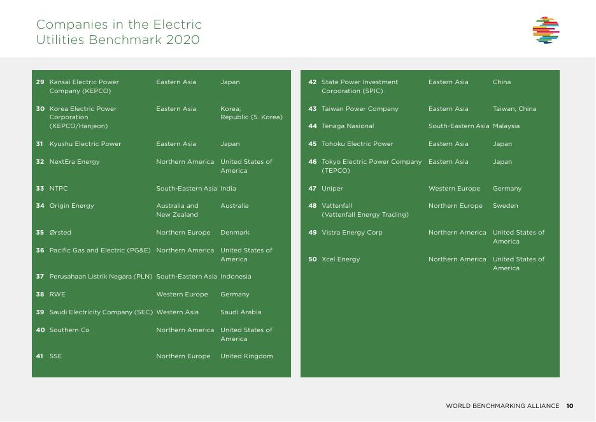Click the 'United Kingdom' country cell
Image resolution: width=596 pixels, height=422 pixels.
tap(246, 356)
